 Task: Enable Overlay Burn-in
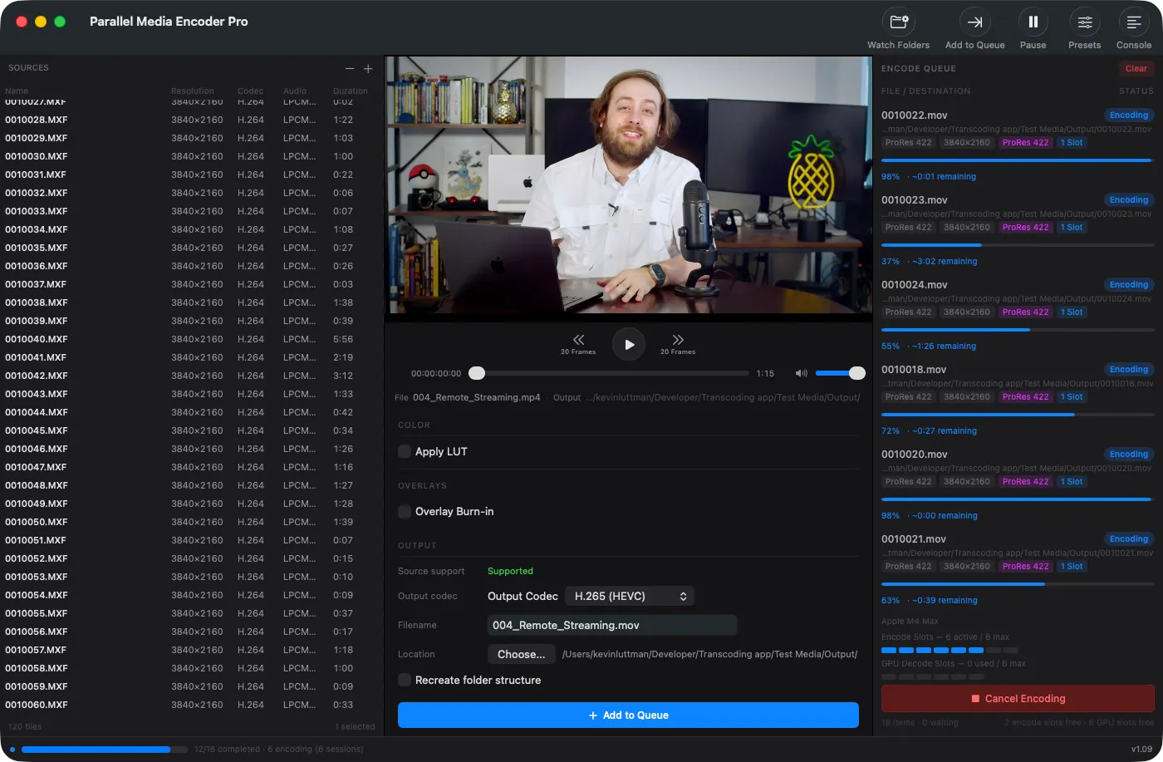tap(404, 512)
